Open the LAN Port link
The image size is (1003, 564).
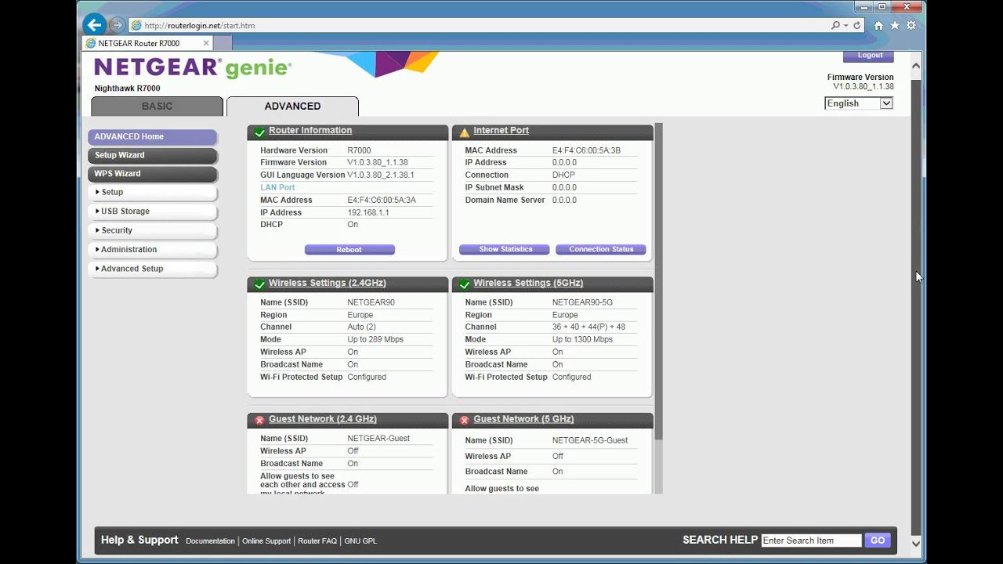tap(277, 187)
